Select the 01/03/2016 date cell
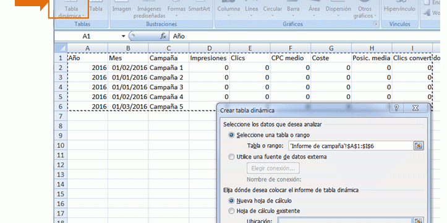 point(128,107)
